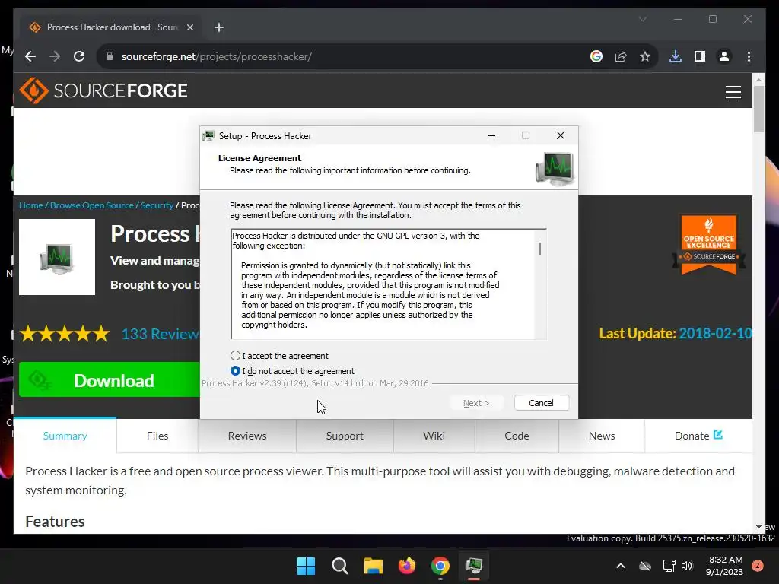
Task: Open the Wiki tab
Action: click(x=434, y=436)
